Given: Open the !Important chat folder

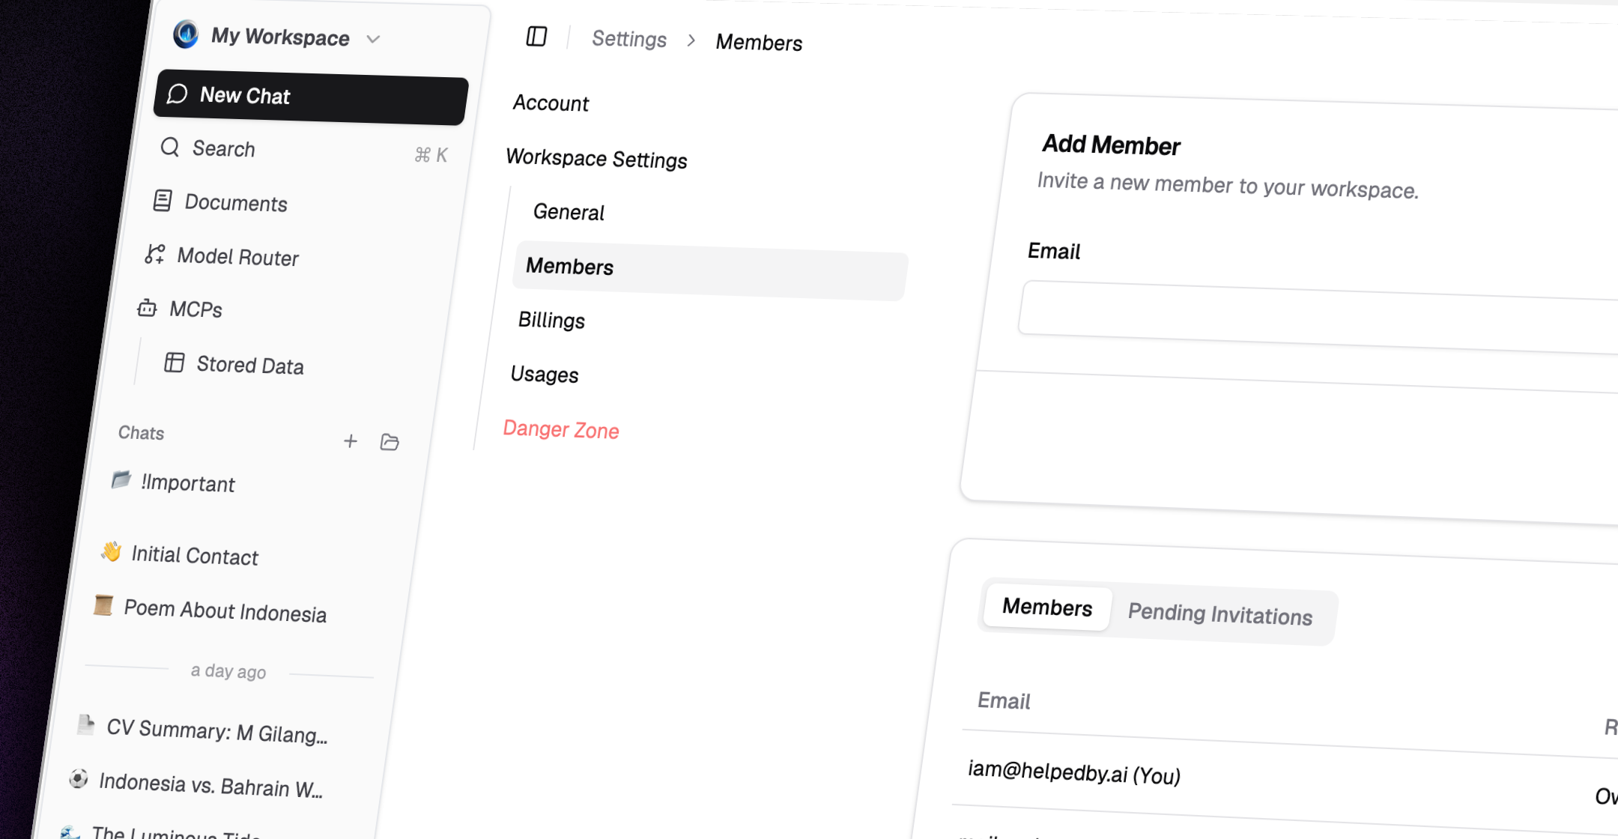Looking at the screenshot, I should click(187, 483).
